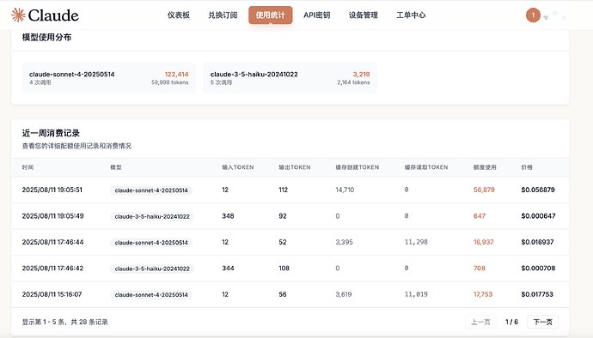
Task: Click the 缓存创建TOKEN column header
Action: (x=358, y=167)
